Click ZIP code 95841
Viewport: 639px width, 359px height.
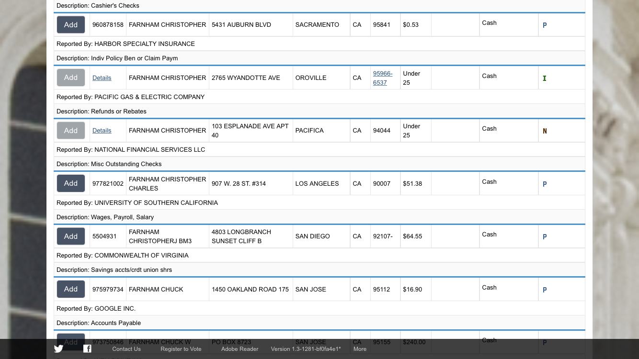pyautogui.click(x=382, y=25)
